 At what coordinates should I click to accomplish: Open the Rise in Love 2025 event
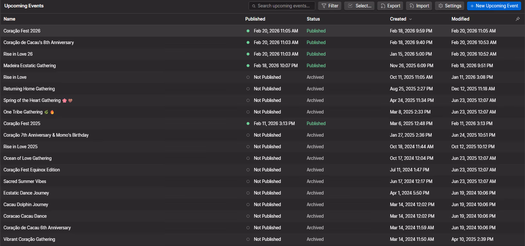(21, 147)
